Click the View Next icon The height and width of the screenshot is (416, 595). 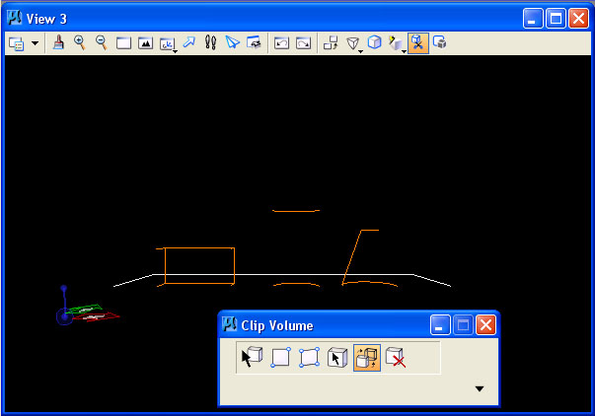[303, 43]
